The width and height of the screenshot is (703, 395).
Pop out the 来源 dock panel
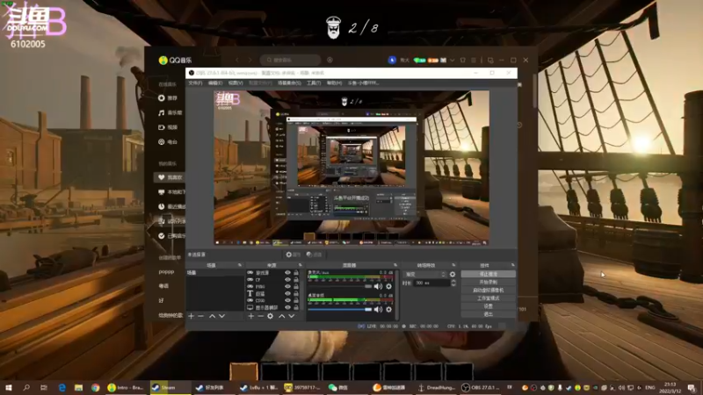point(301,265)
